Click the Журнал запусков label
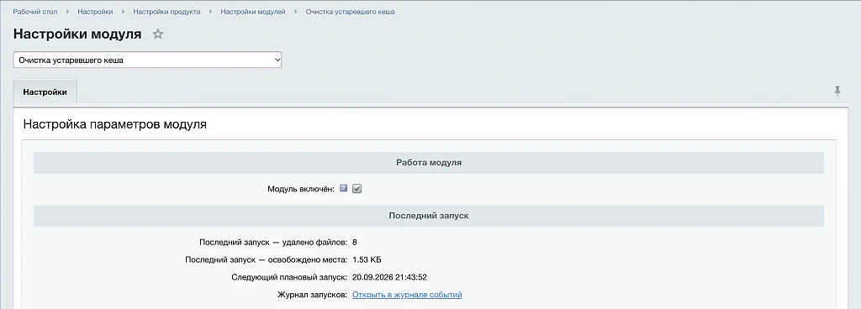861x309 pixels. (x=313, y=295)
